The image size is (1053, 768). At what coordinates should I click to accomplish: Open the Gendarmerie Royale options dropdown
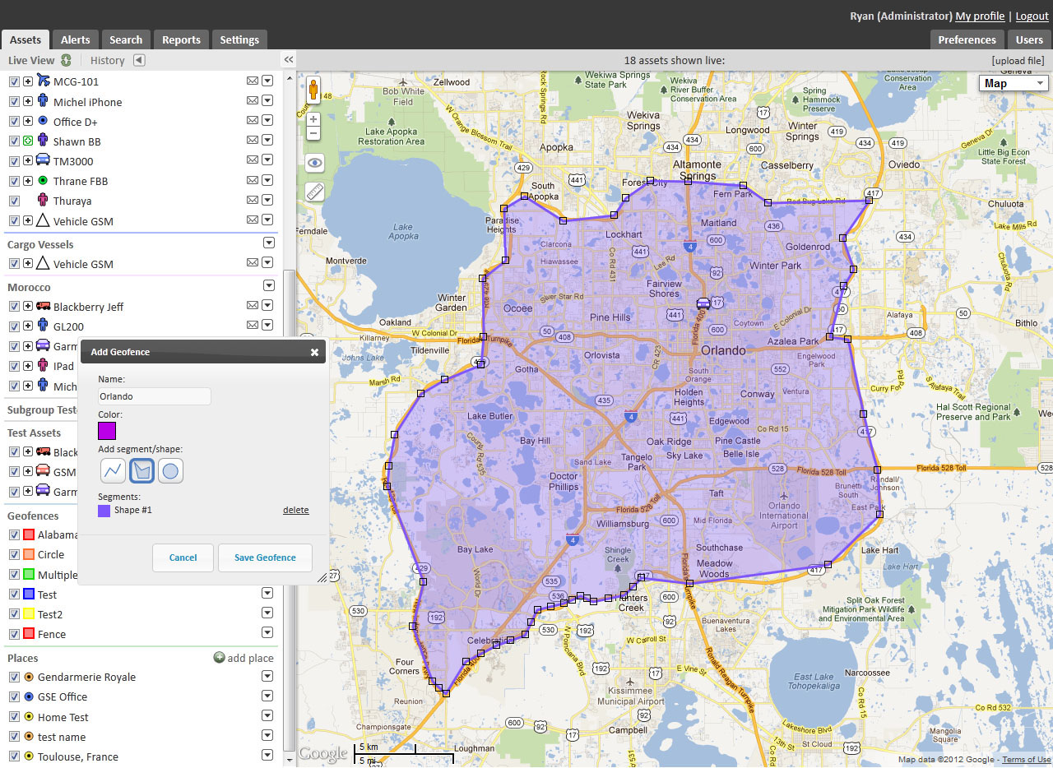(267, 676)
